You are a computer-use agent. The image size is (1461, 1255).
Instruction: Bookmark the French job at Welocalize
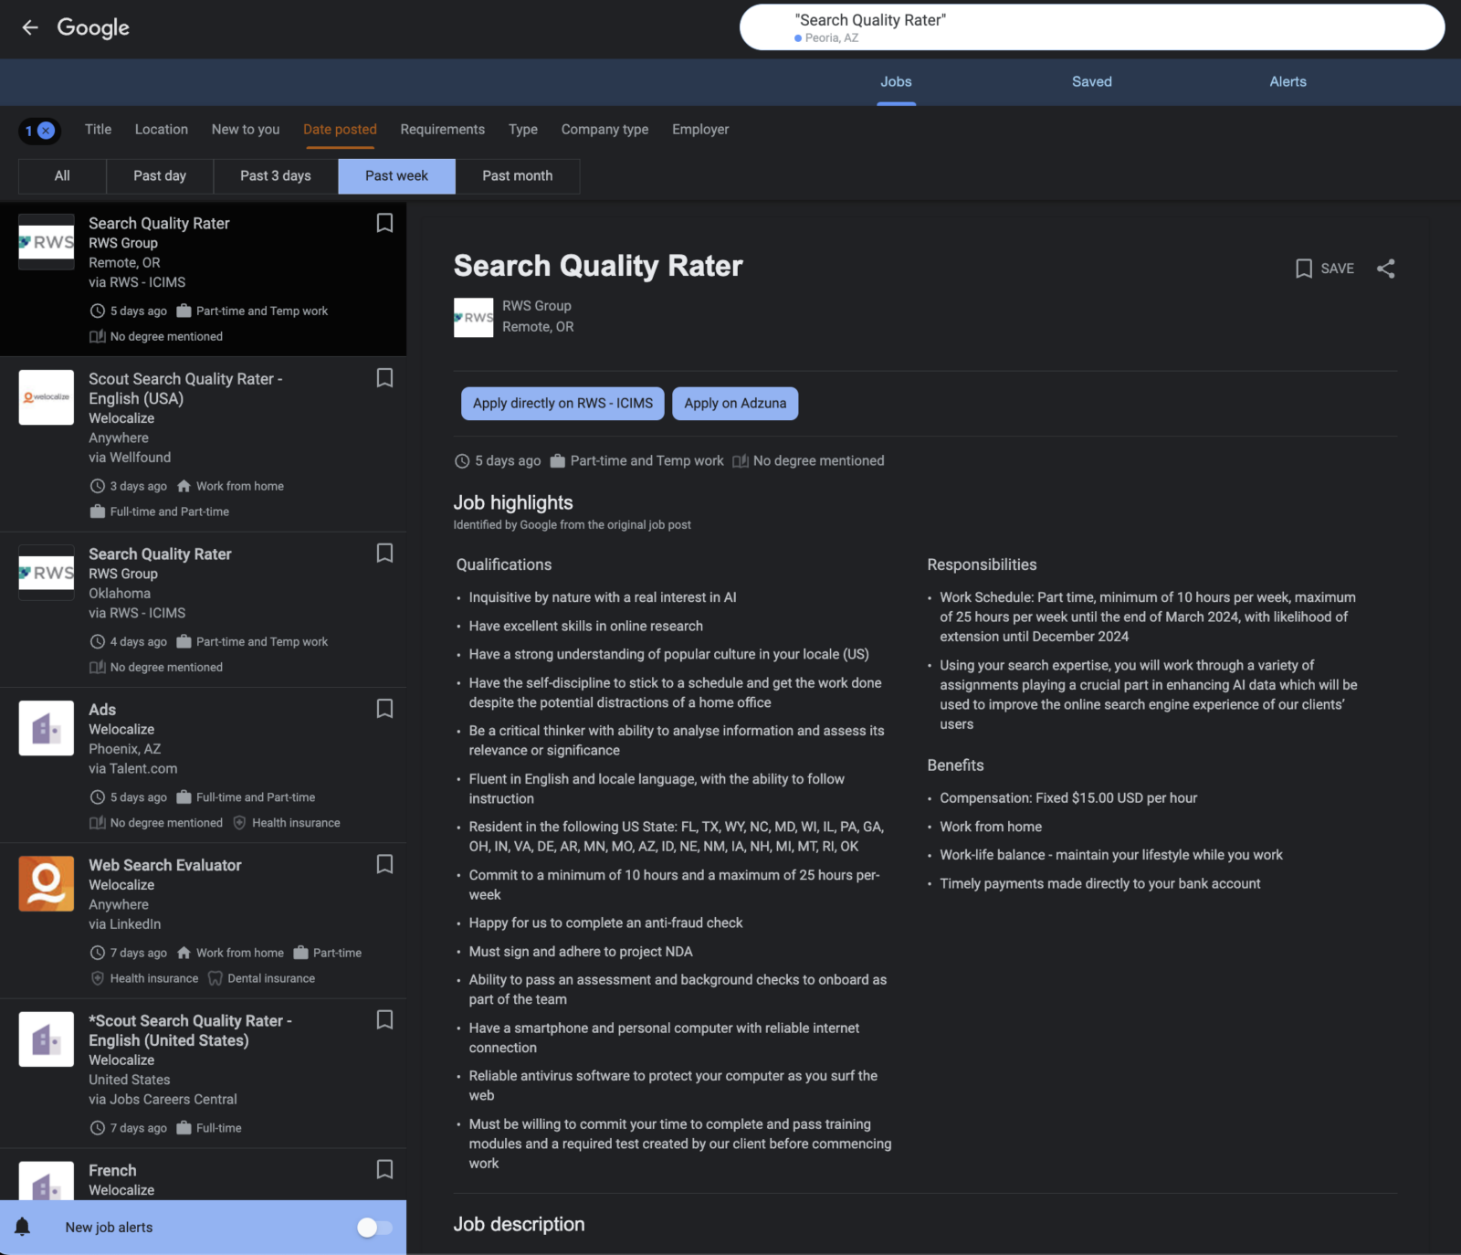tap(384, 1169)
